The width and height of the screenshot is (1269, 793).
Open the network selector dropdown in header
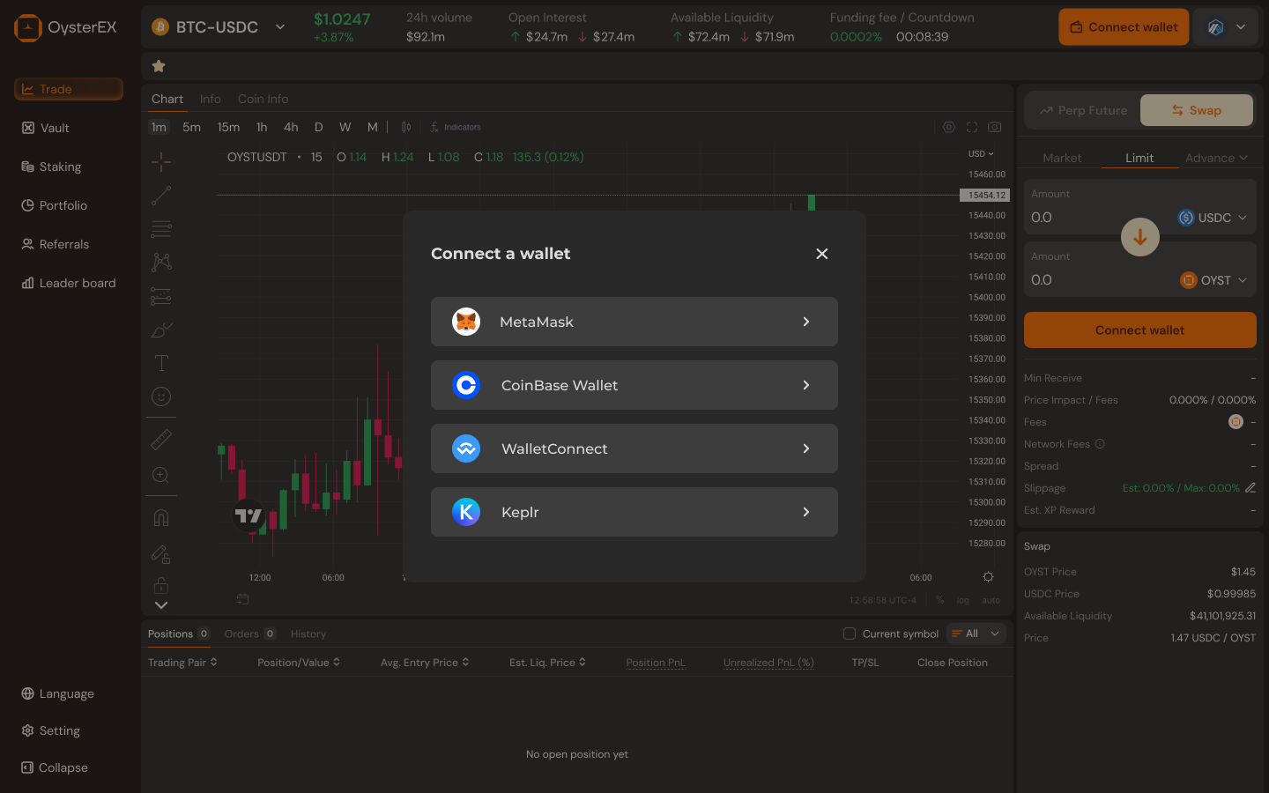(1228, 27)
